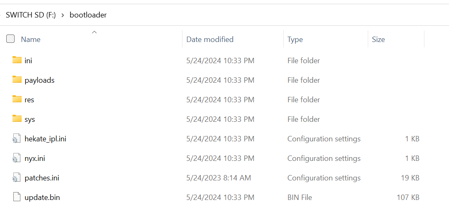
Task: Click the res folder icon
Action: pos(17,99)
